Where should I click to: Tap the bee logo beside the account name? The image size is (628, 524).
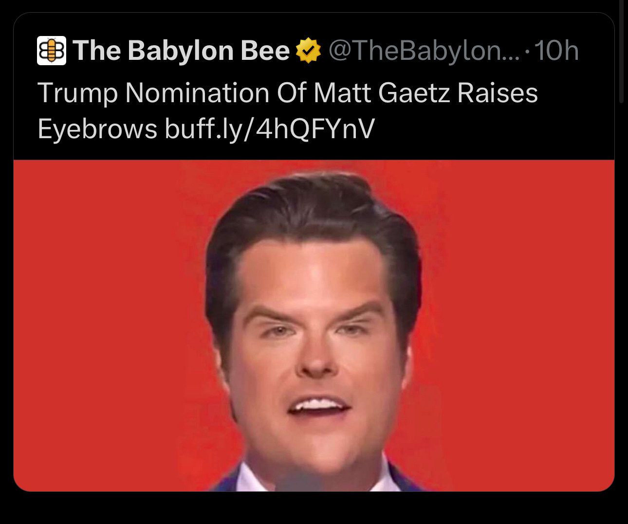(x=51, y=51)
